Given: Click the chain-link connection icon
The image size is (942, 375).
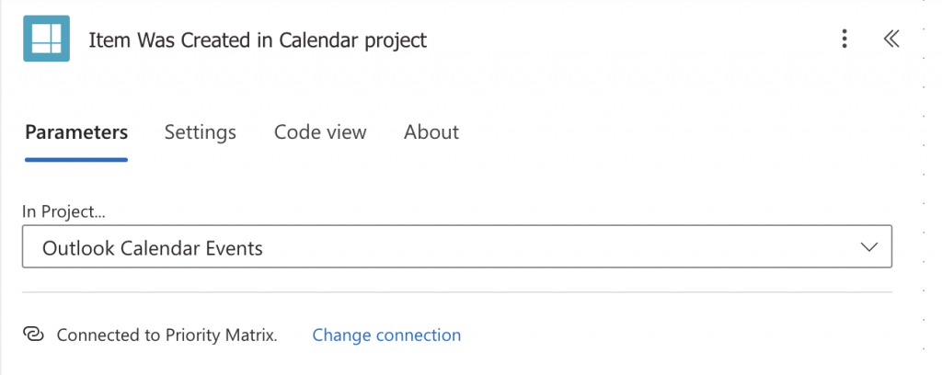Looking at the screenshot, I should point(34,335).
